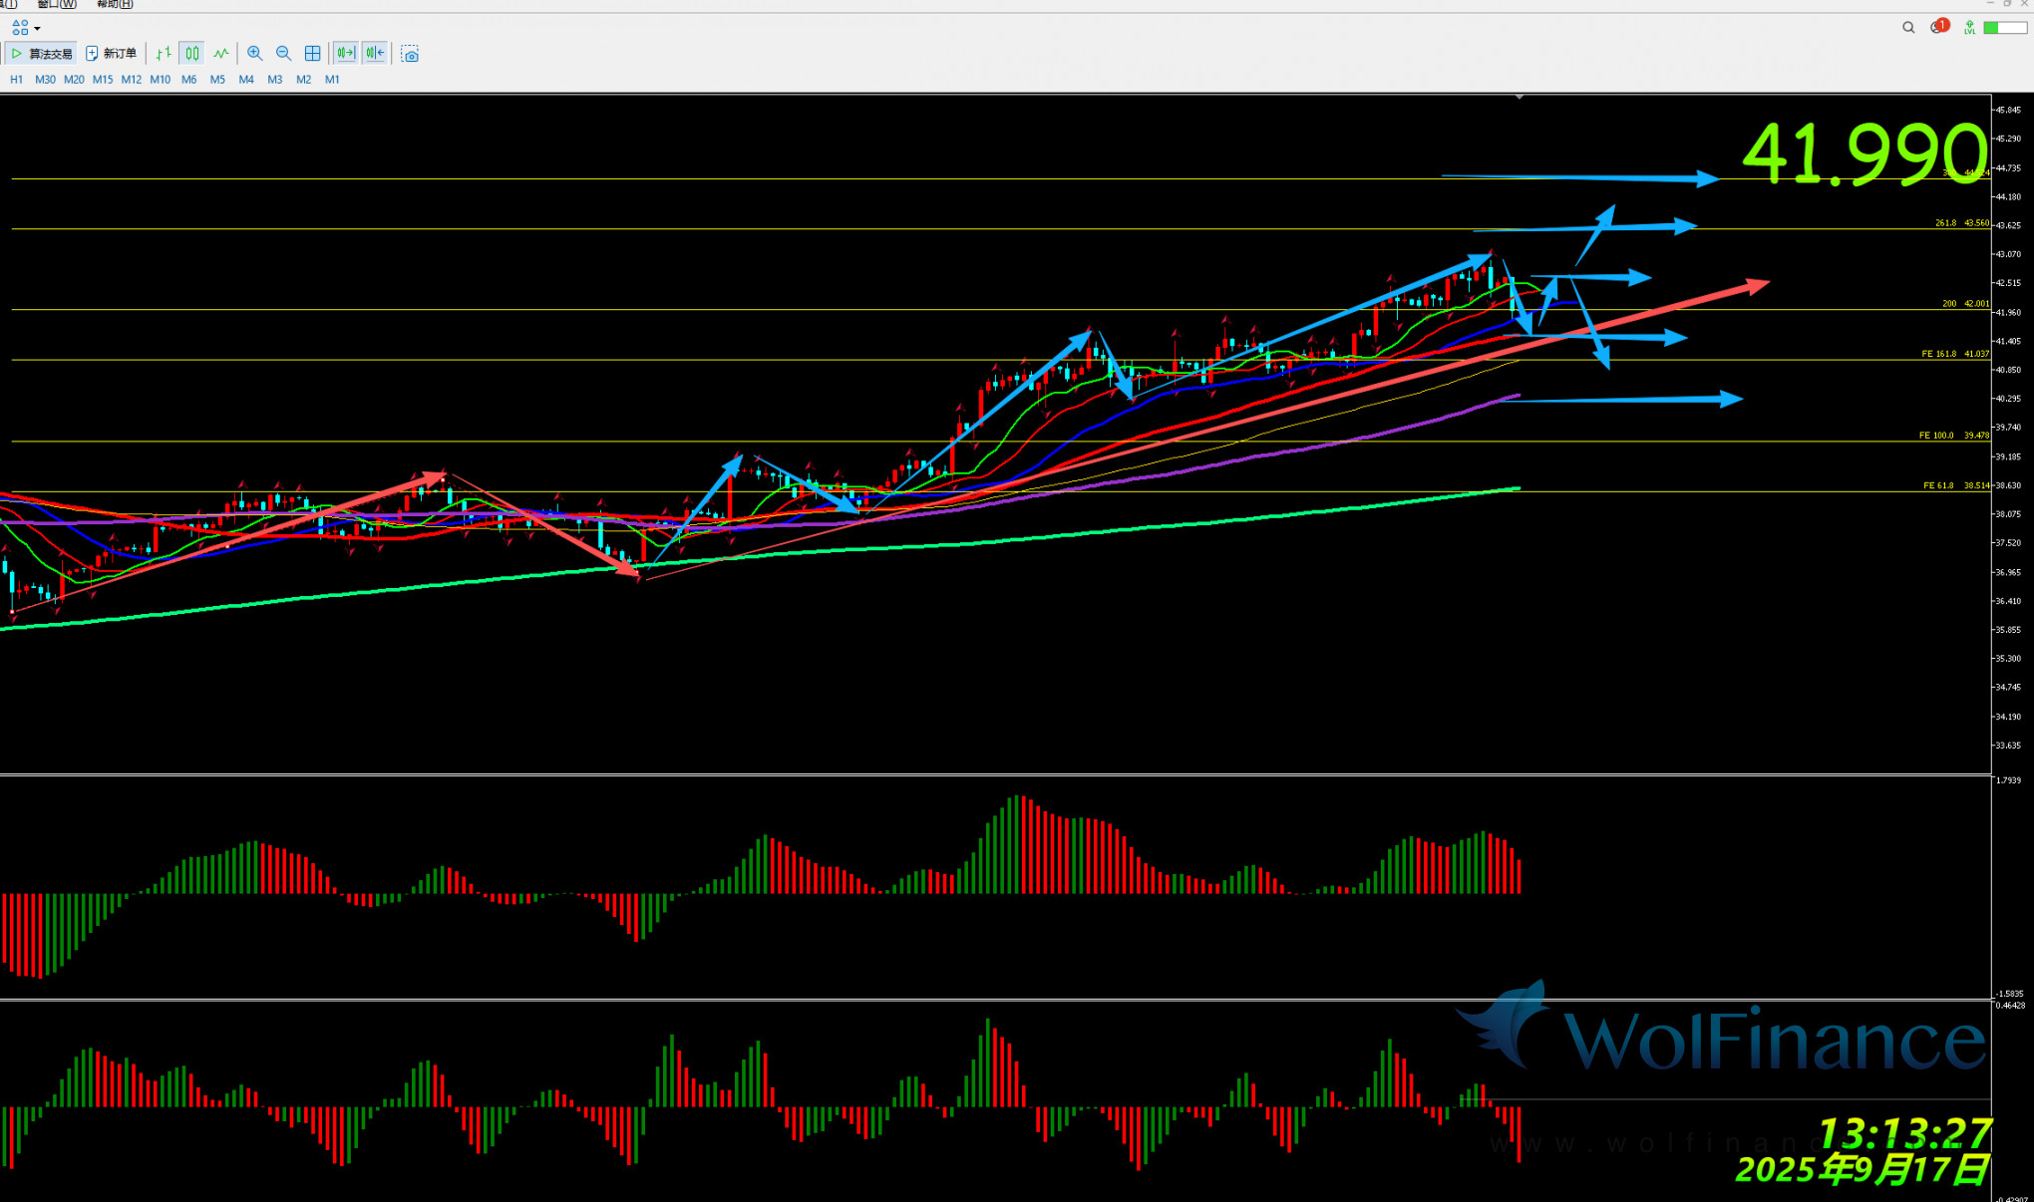
Task: Switch to the M15 timeframe
Action: [x=103, y=80]
